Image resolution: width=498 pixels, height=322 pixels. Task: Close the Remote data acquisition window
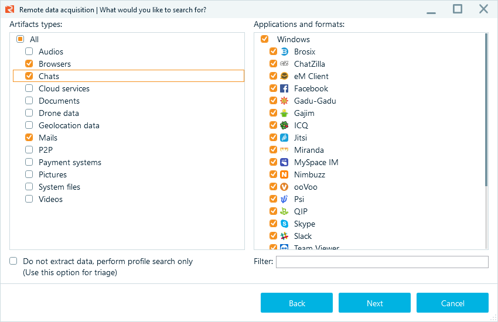(483, 9)
